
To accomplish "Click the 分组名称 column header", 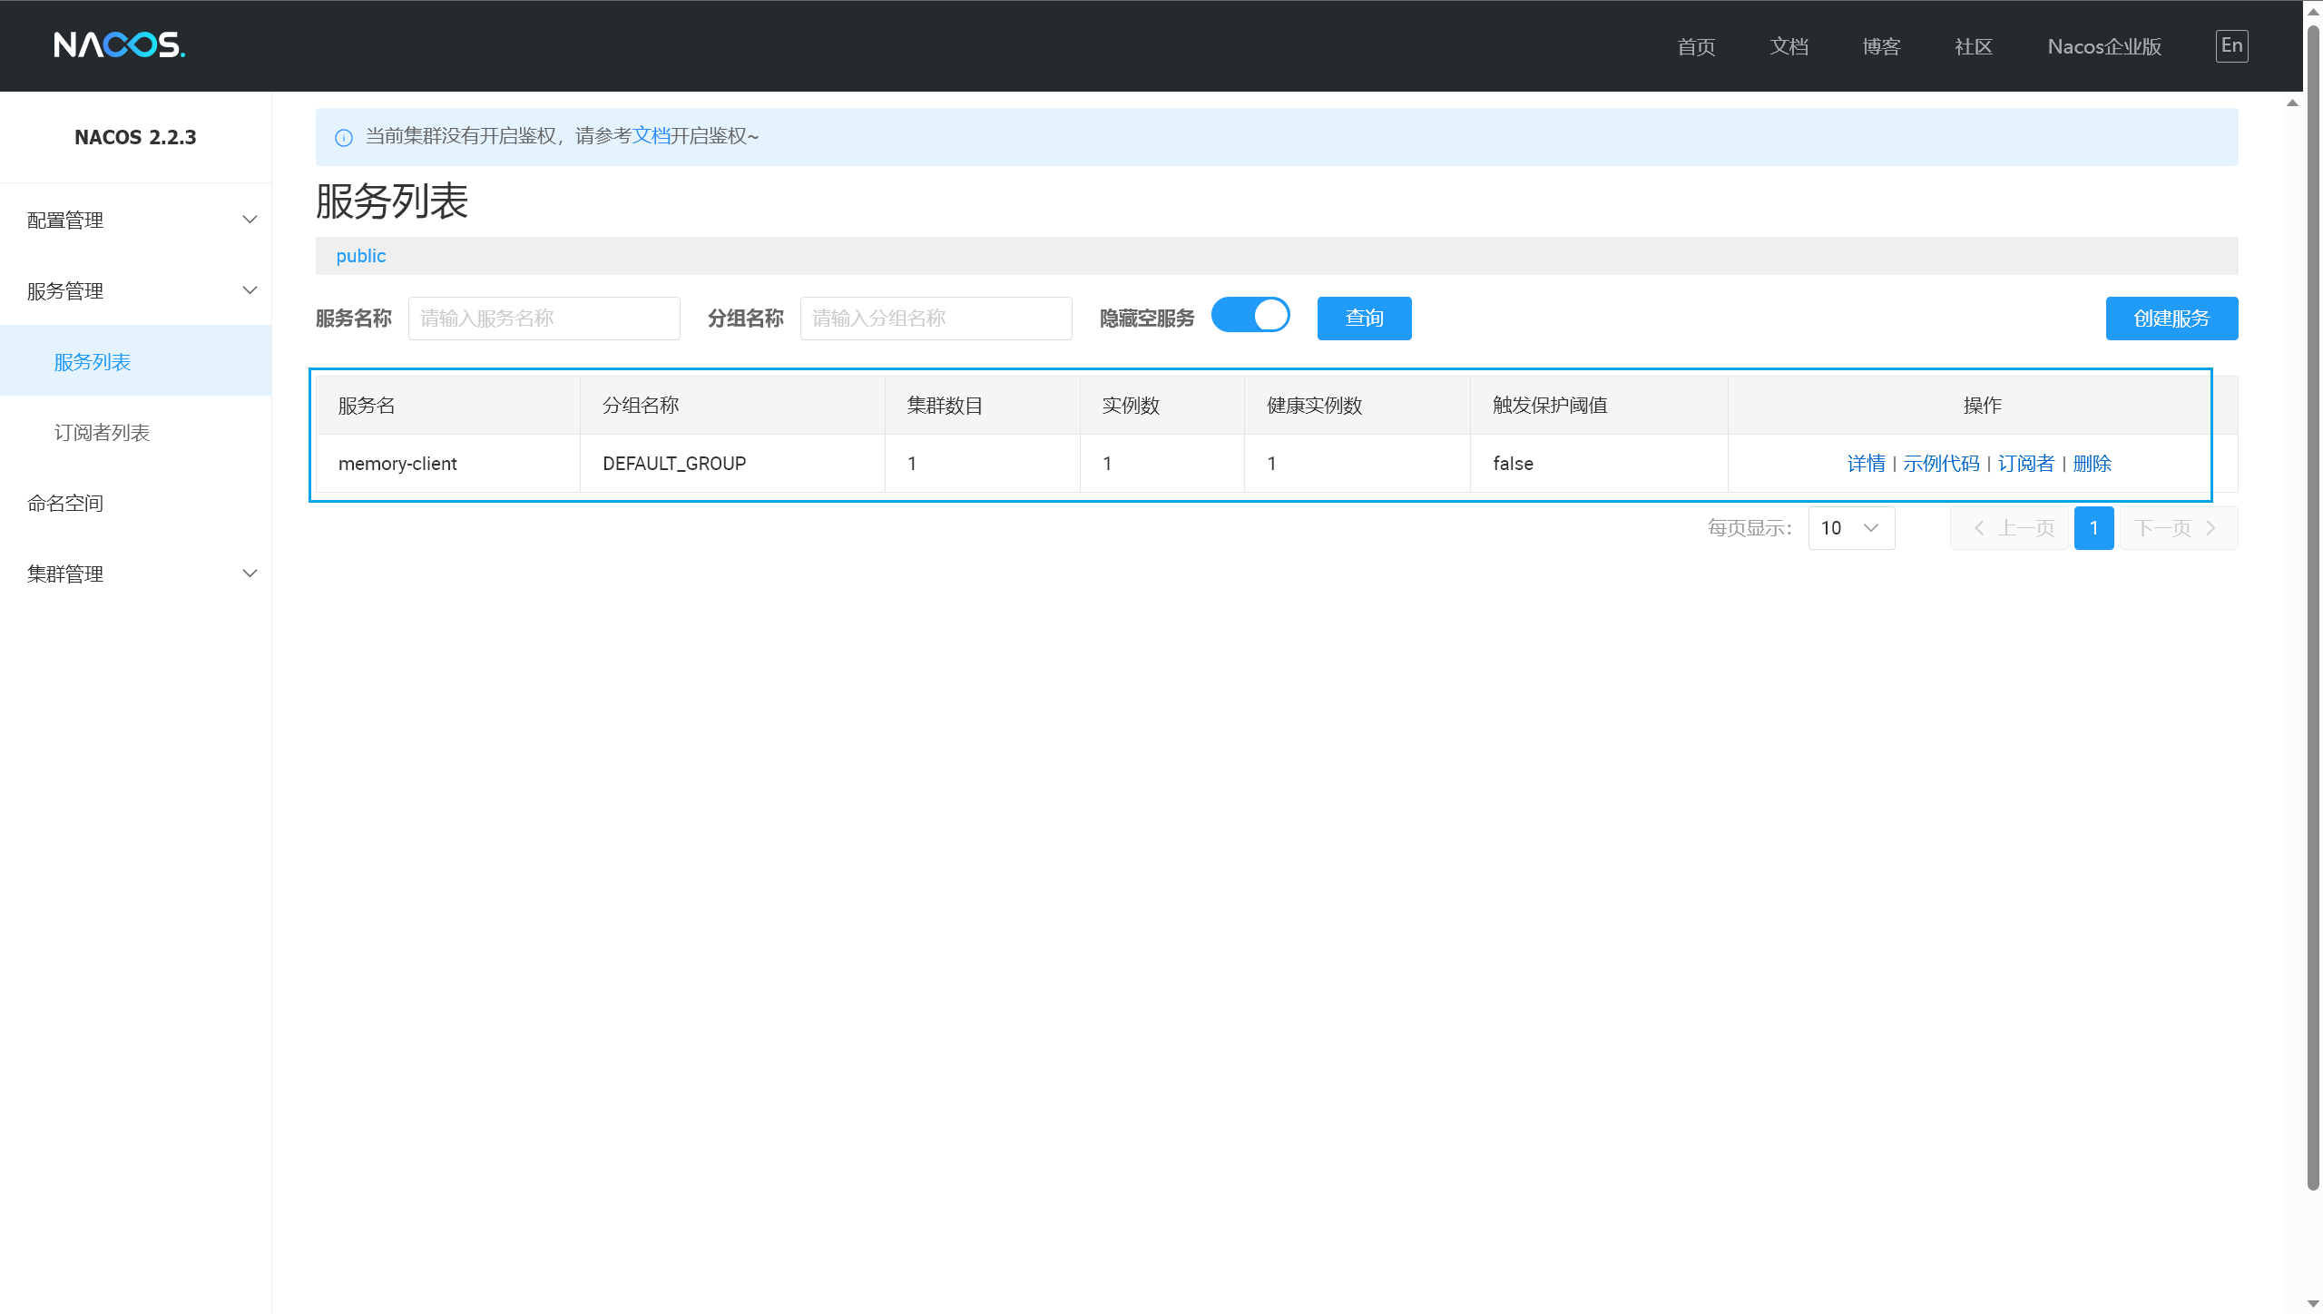I will pyautogui.click(x=732, y=406).
